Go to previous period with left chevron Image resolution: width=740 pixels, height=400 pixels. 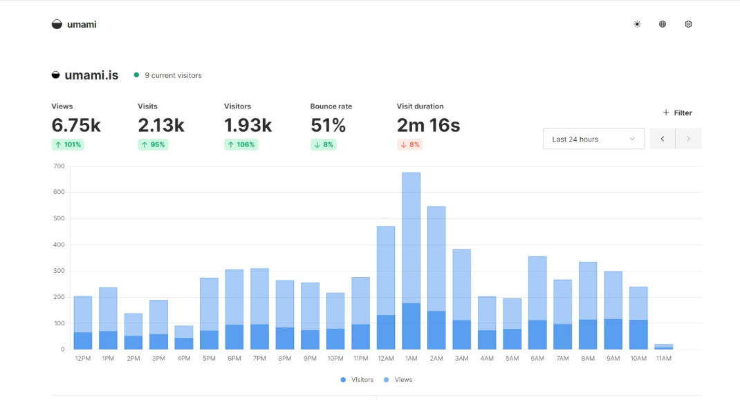(663, 139)
